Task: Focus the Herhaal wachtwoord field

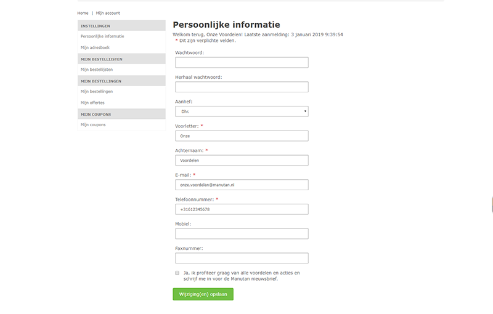Action: [242, 87]
